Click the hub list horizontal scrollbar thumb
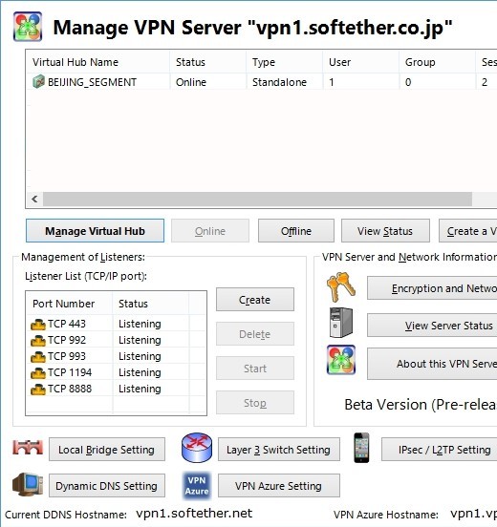Viewport: 497px width, 527px height. pos(257,199)
